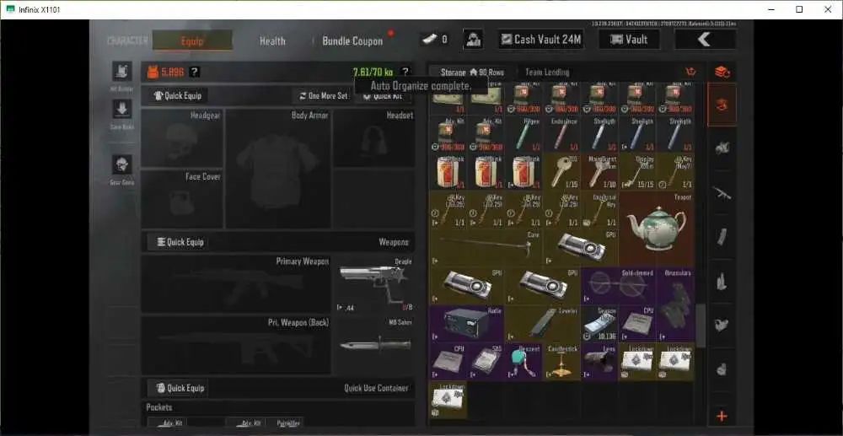Select the Teapot item in storage
Screen dimensions: 843x436
click(657, 229)
